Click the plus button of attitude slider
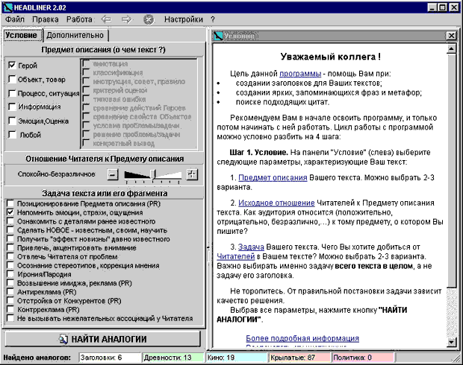463x365 pixels. pos(192,174)
